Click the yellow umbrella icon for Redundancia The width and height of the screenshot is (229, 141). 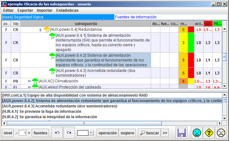coord(46,29)
